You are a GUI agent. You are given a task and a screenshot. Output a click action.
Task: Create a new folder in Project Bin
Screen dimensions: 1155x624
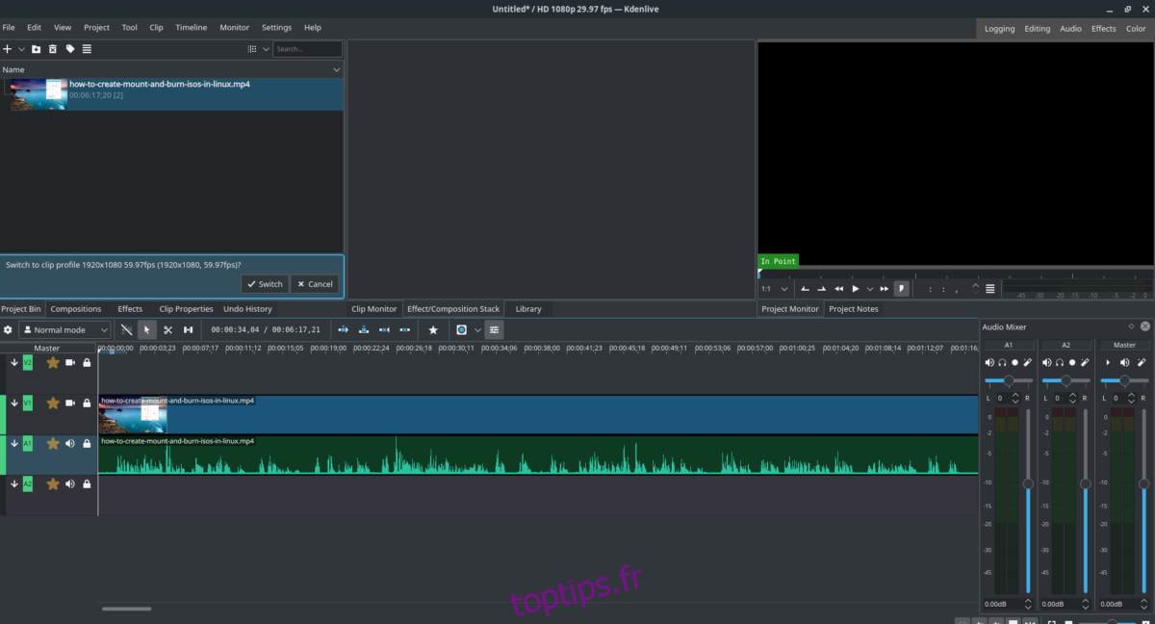[36, 49]
